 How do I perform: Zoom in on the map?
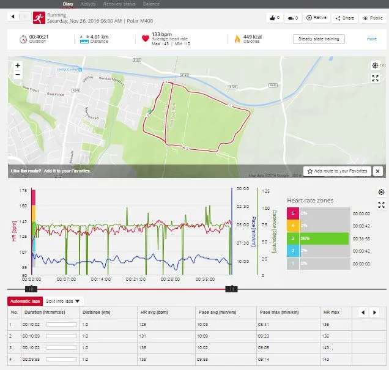[x=17, y=65]
